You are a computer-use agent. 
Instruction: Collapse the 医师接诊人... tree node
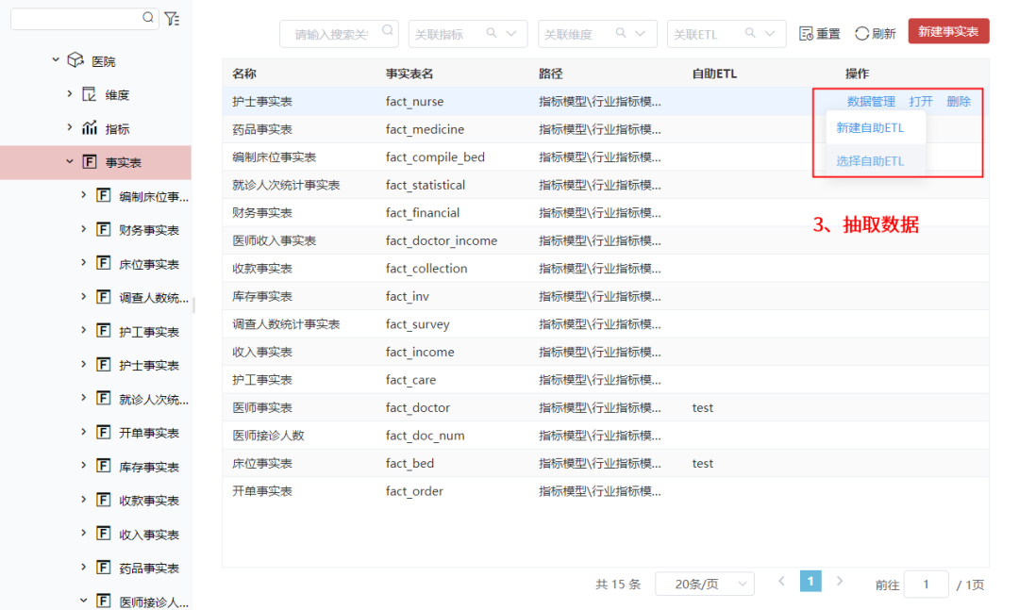coord(83,601)
